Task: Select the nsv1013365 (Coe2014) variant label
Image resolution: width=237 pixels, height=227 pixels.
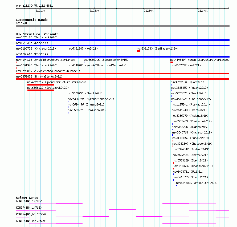Action: click(x=32, y=43)
